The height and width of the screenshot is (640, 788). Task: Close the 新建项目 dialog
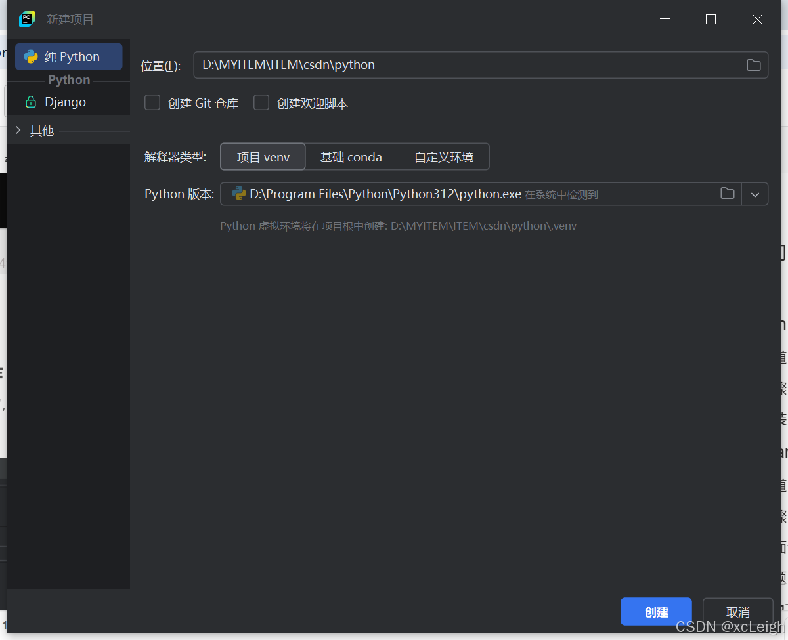[757, 20]
